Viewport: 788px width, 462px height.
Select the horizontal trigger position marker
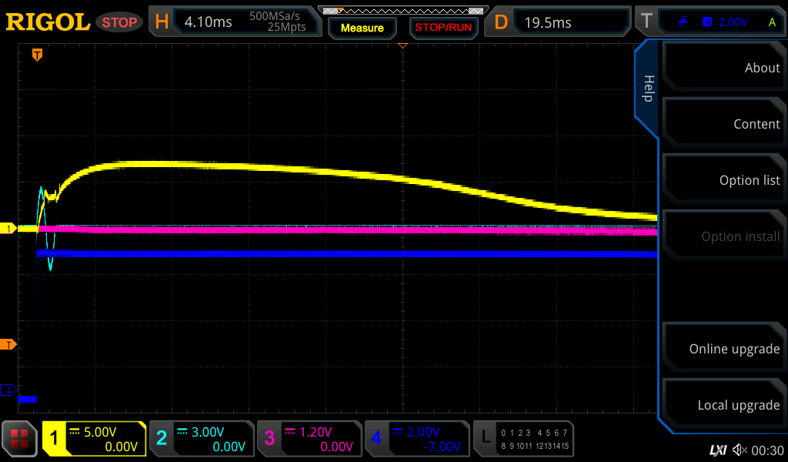point(36,54)
